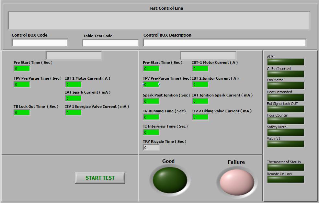Select the TRY Ricycle Time value field
Screen dimensions: 319x203
(151, 148)
